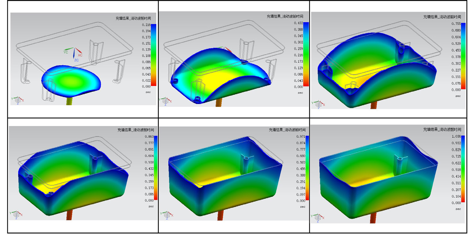Viewport: 474px width, 236px height.
Task: Click the legend value 0.971
Action: [x=301, y=137]
